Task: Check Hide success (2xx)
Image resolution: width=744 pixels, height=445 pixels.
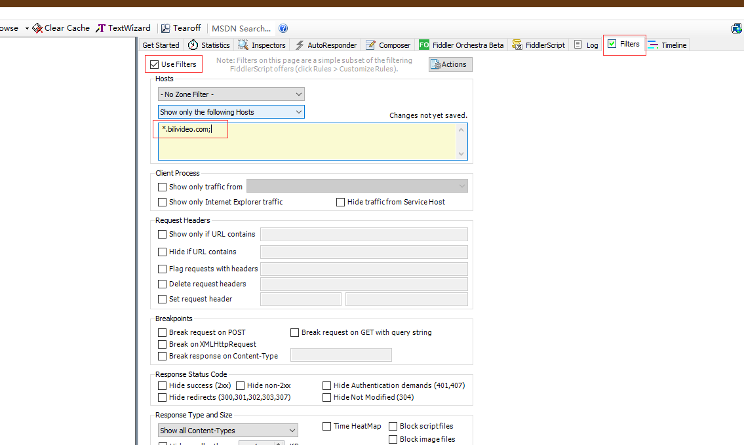Action: point(163,386)
